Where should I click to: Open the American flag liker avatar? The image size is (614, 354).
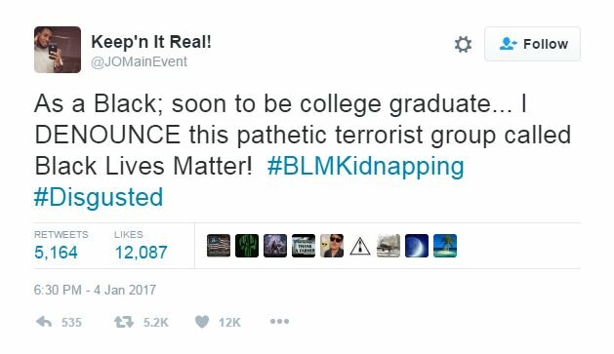click(219, 246)
